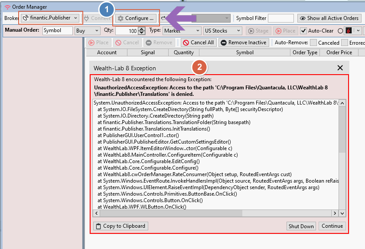Toggle the Auto-Clear checkbox
Image resolution: width=365 pixels, height=249 pixels.
303,31
